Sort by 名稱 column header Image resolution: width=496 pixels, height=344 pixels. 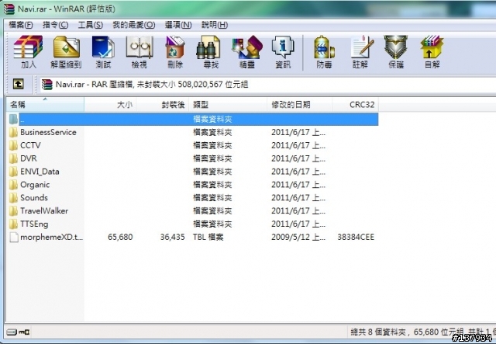pyautogui.click(x=45, y=104)
